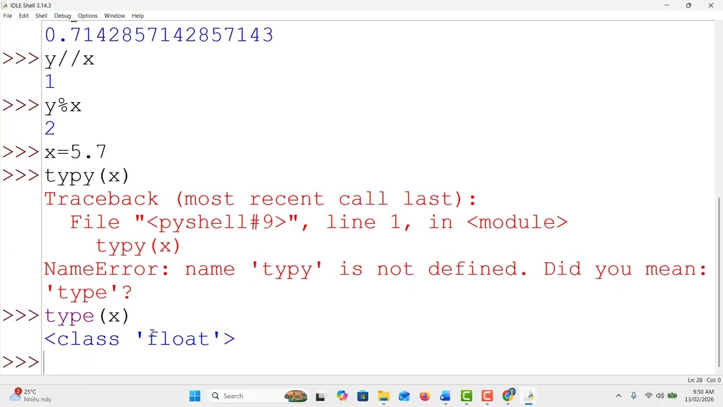Click the Python IDLE taskbar icon
Screen dimensions: 723x407
[x=529, y=396]
